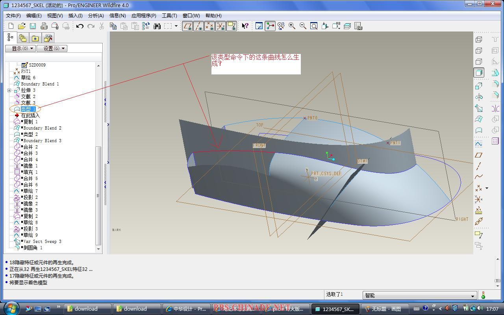
Task: Select the Mirror tool
Action: click(495, 108)
